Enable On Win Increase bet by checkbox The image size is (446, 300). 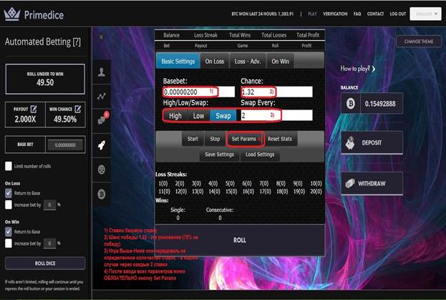tap(9, 243)
